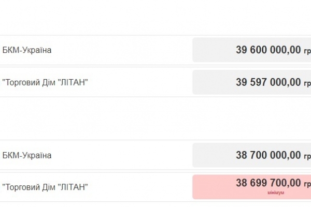
Task: Click the 38 700 000,00 bid amount
Action: (268, 155)
